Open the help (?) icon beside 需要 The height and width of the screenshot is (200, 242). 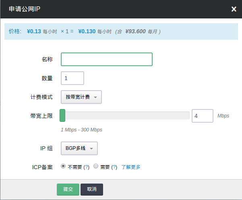tap(114, 167)
